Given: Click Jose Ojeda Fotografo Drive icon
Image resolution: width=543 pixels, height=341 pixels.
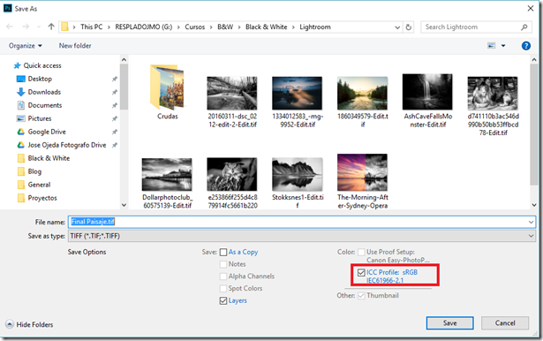Looking at the screenshot, I should pos(21,145).
